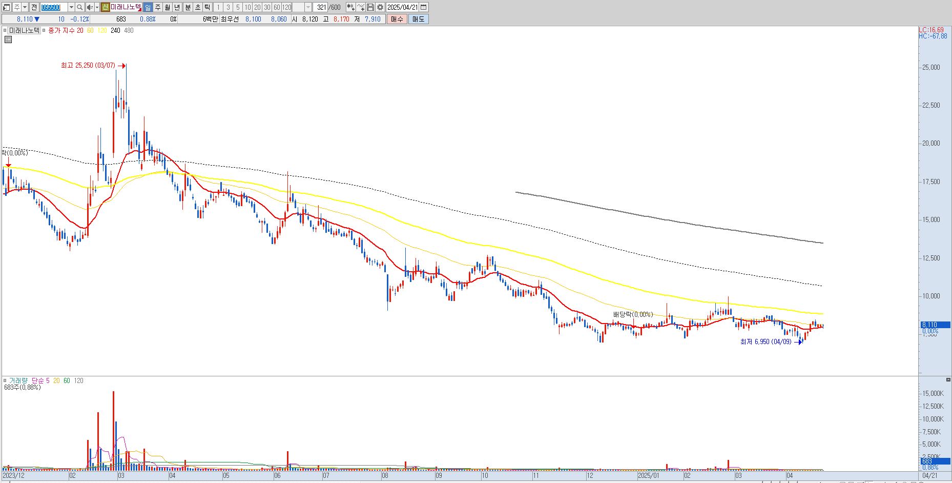Open the chart settings gear icon

(380, 7)
